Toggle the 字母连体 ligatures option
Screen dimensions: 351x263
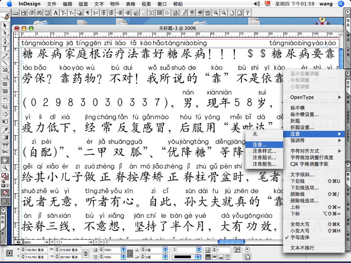(x=300, y=237)
